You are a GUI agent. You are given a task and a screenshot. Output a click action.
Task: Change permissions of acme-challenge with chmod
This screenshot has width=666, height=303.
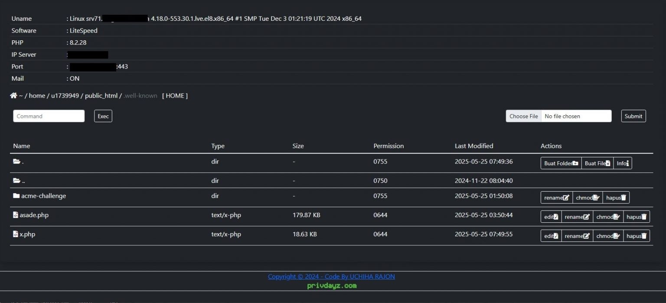click(588, 198)
